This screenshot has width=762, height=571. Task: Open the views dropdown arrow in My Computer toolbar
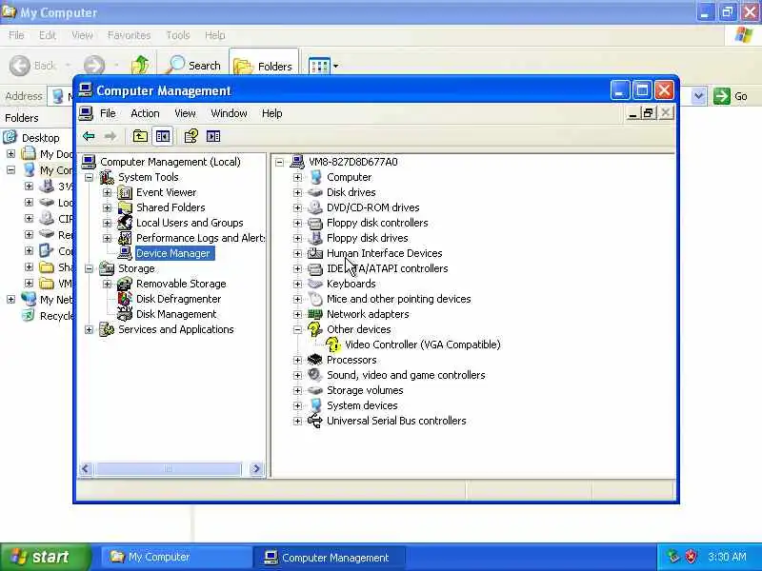pyautogui.click(x=335, y=66)
